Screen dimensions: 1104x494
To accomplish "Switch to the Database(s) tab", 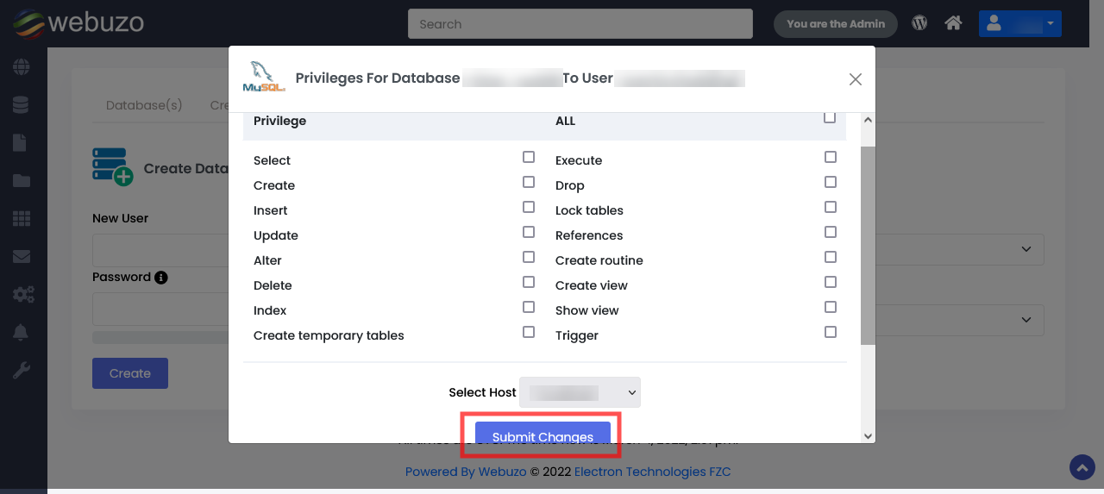I will (x=144, y=105).
